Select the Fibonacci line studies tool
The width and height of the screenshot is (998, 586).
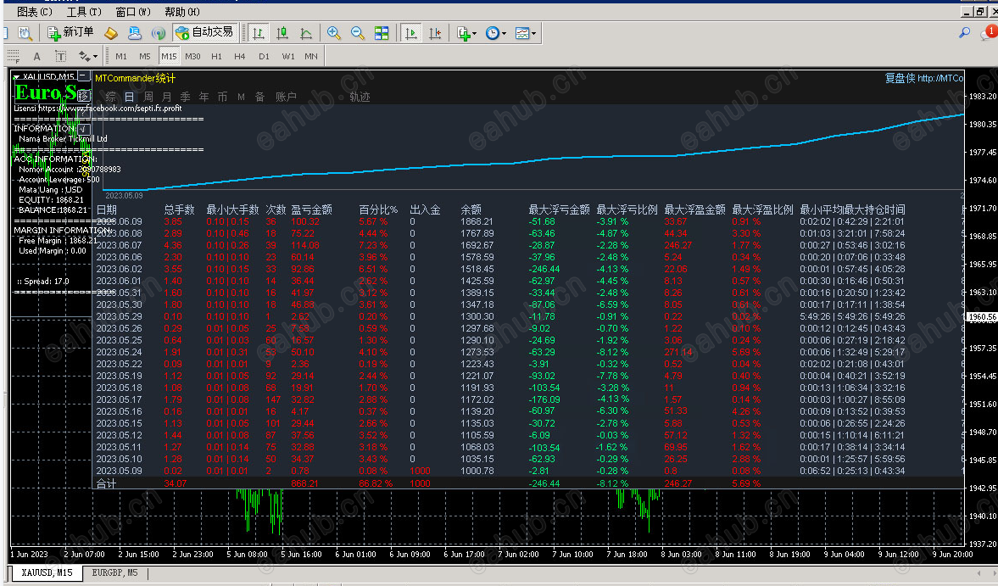14,56
